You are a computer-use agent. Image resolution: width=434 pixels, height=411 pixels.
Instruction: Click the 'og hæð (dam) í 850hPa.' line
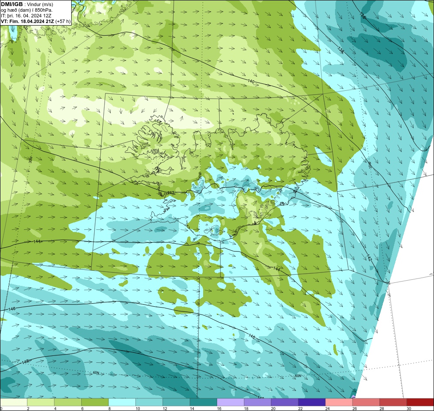click(x=26, y=10)
